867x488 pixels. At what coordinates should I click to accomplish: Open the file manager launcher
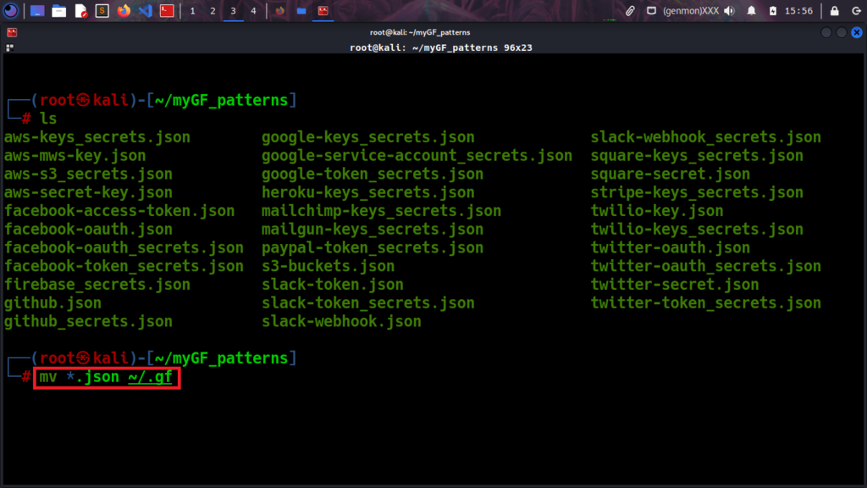click(x=58, y=11)
